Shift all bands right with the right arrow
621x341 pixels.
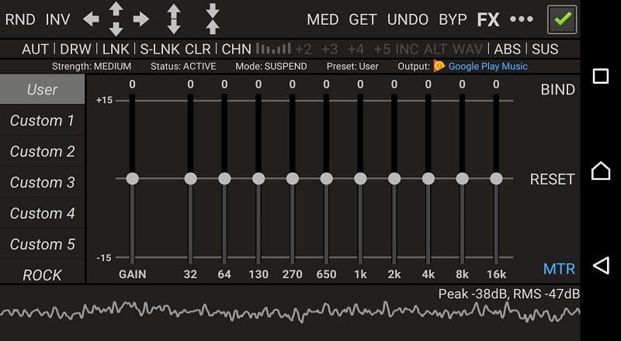141,19
